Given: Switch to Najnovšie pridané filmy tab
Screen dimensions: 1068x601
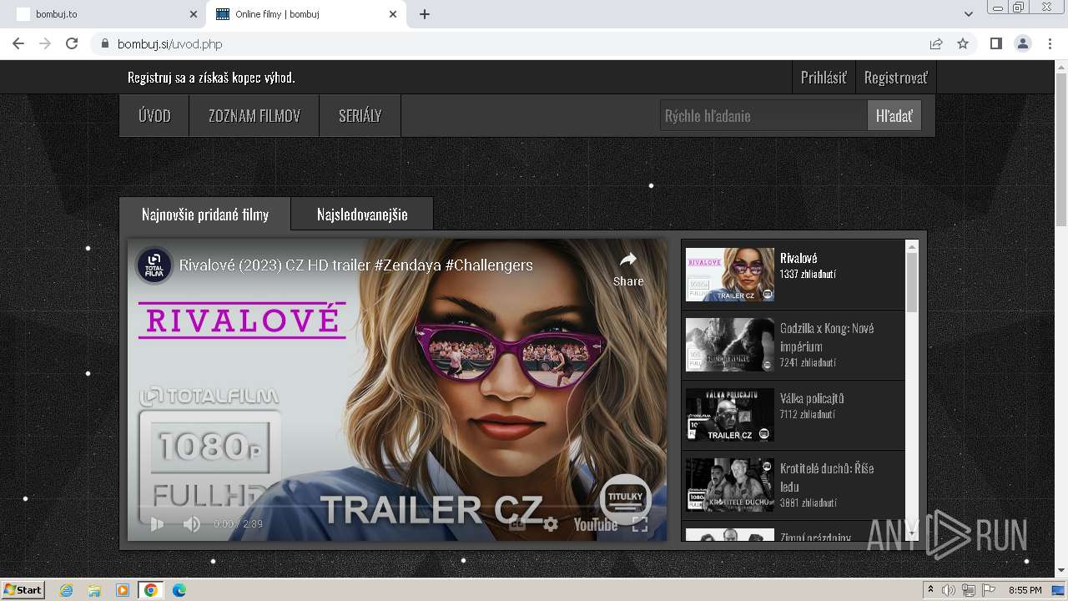Looking at the screenshot, I should click(x=205, y=215).
